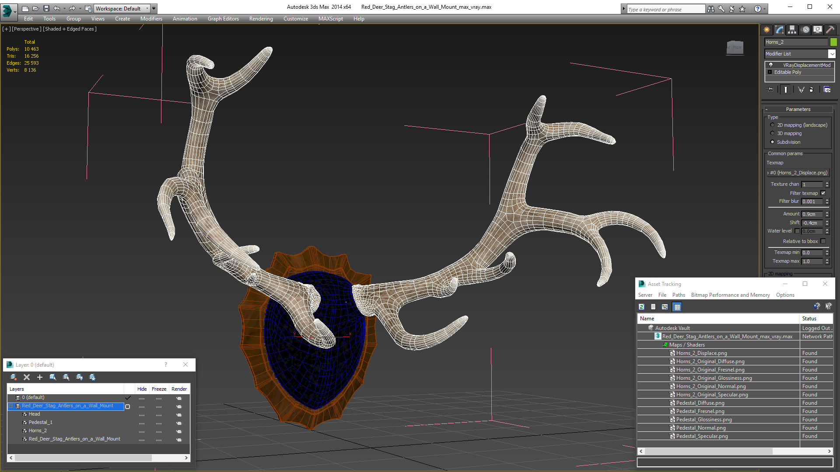Select 3D mapping radio button
The image size is (840, 472).
click(x=772, y=133)
